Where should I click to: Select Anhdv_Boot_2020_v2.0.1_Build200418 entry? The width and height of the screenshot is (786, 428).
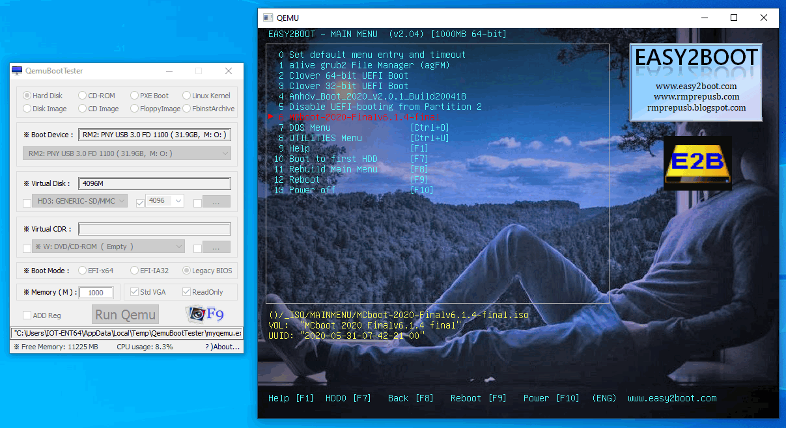pyautogui.click(x=372, y=96)
